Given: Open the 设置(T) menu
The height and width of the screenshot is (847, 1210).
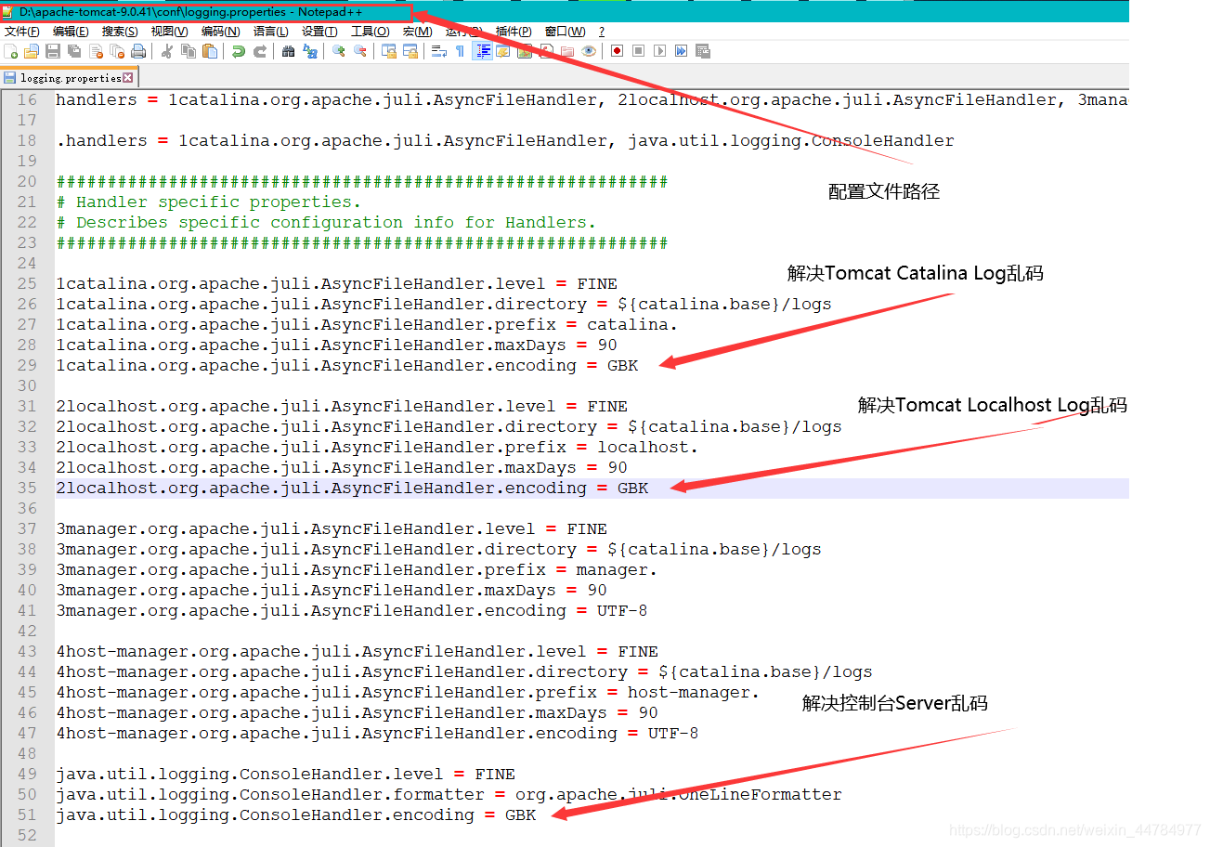Looking at the screenshot, I should [319, 32].
